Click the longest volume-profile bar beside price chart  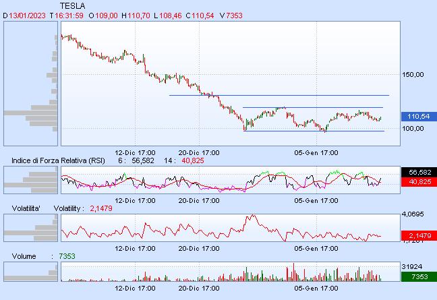click(30, 113)
